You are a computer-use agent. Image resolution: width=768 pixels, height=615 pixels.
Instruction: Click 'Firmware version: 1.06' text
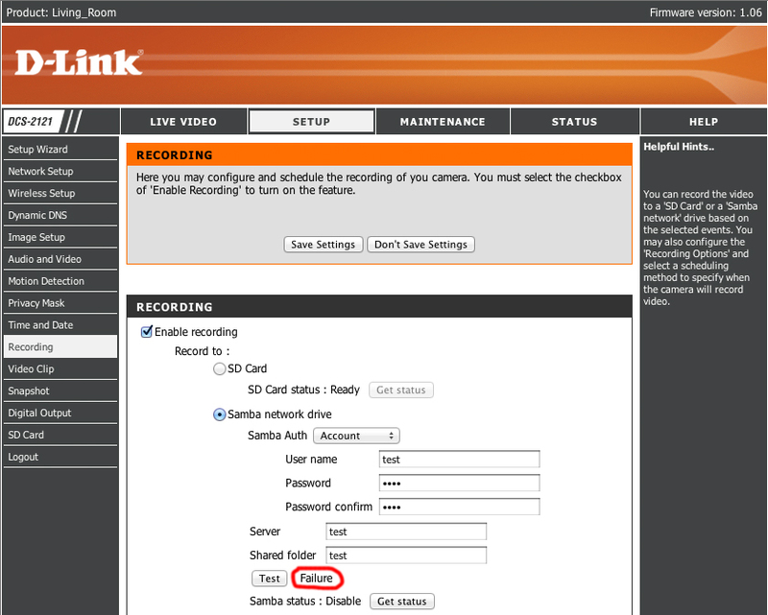[706, 12]
